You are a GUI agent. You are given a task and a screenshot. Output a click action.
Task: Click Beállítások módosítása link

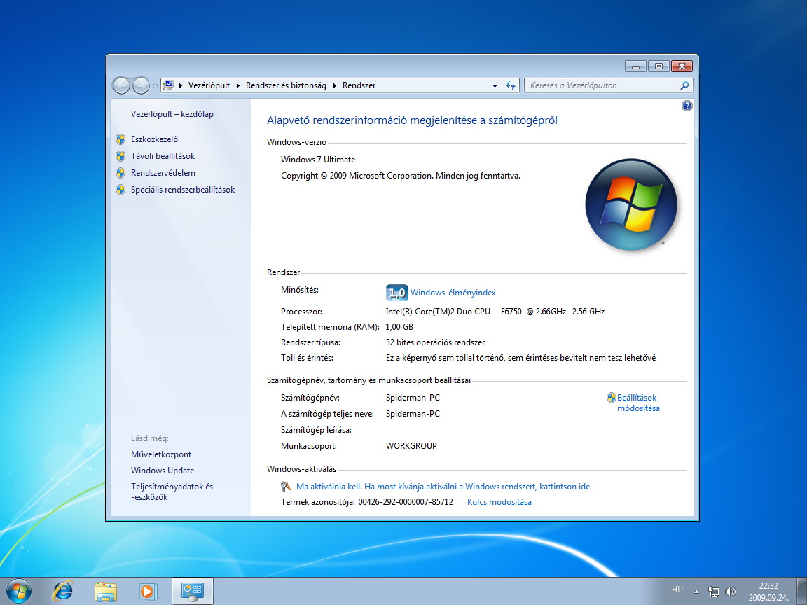pos(637,403)
